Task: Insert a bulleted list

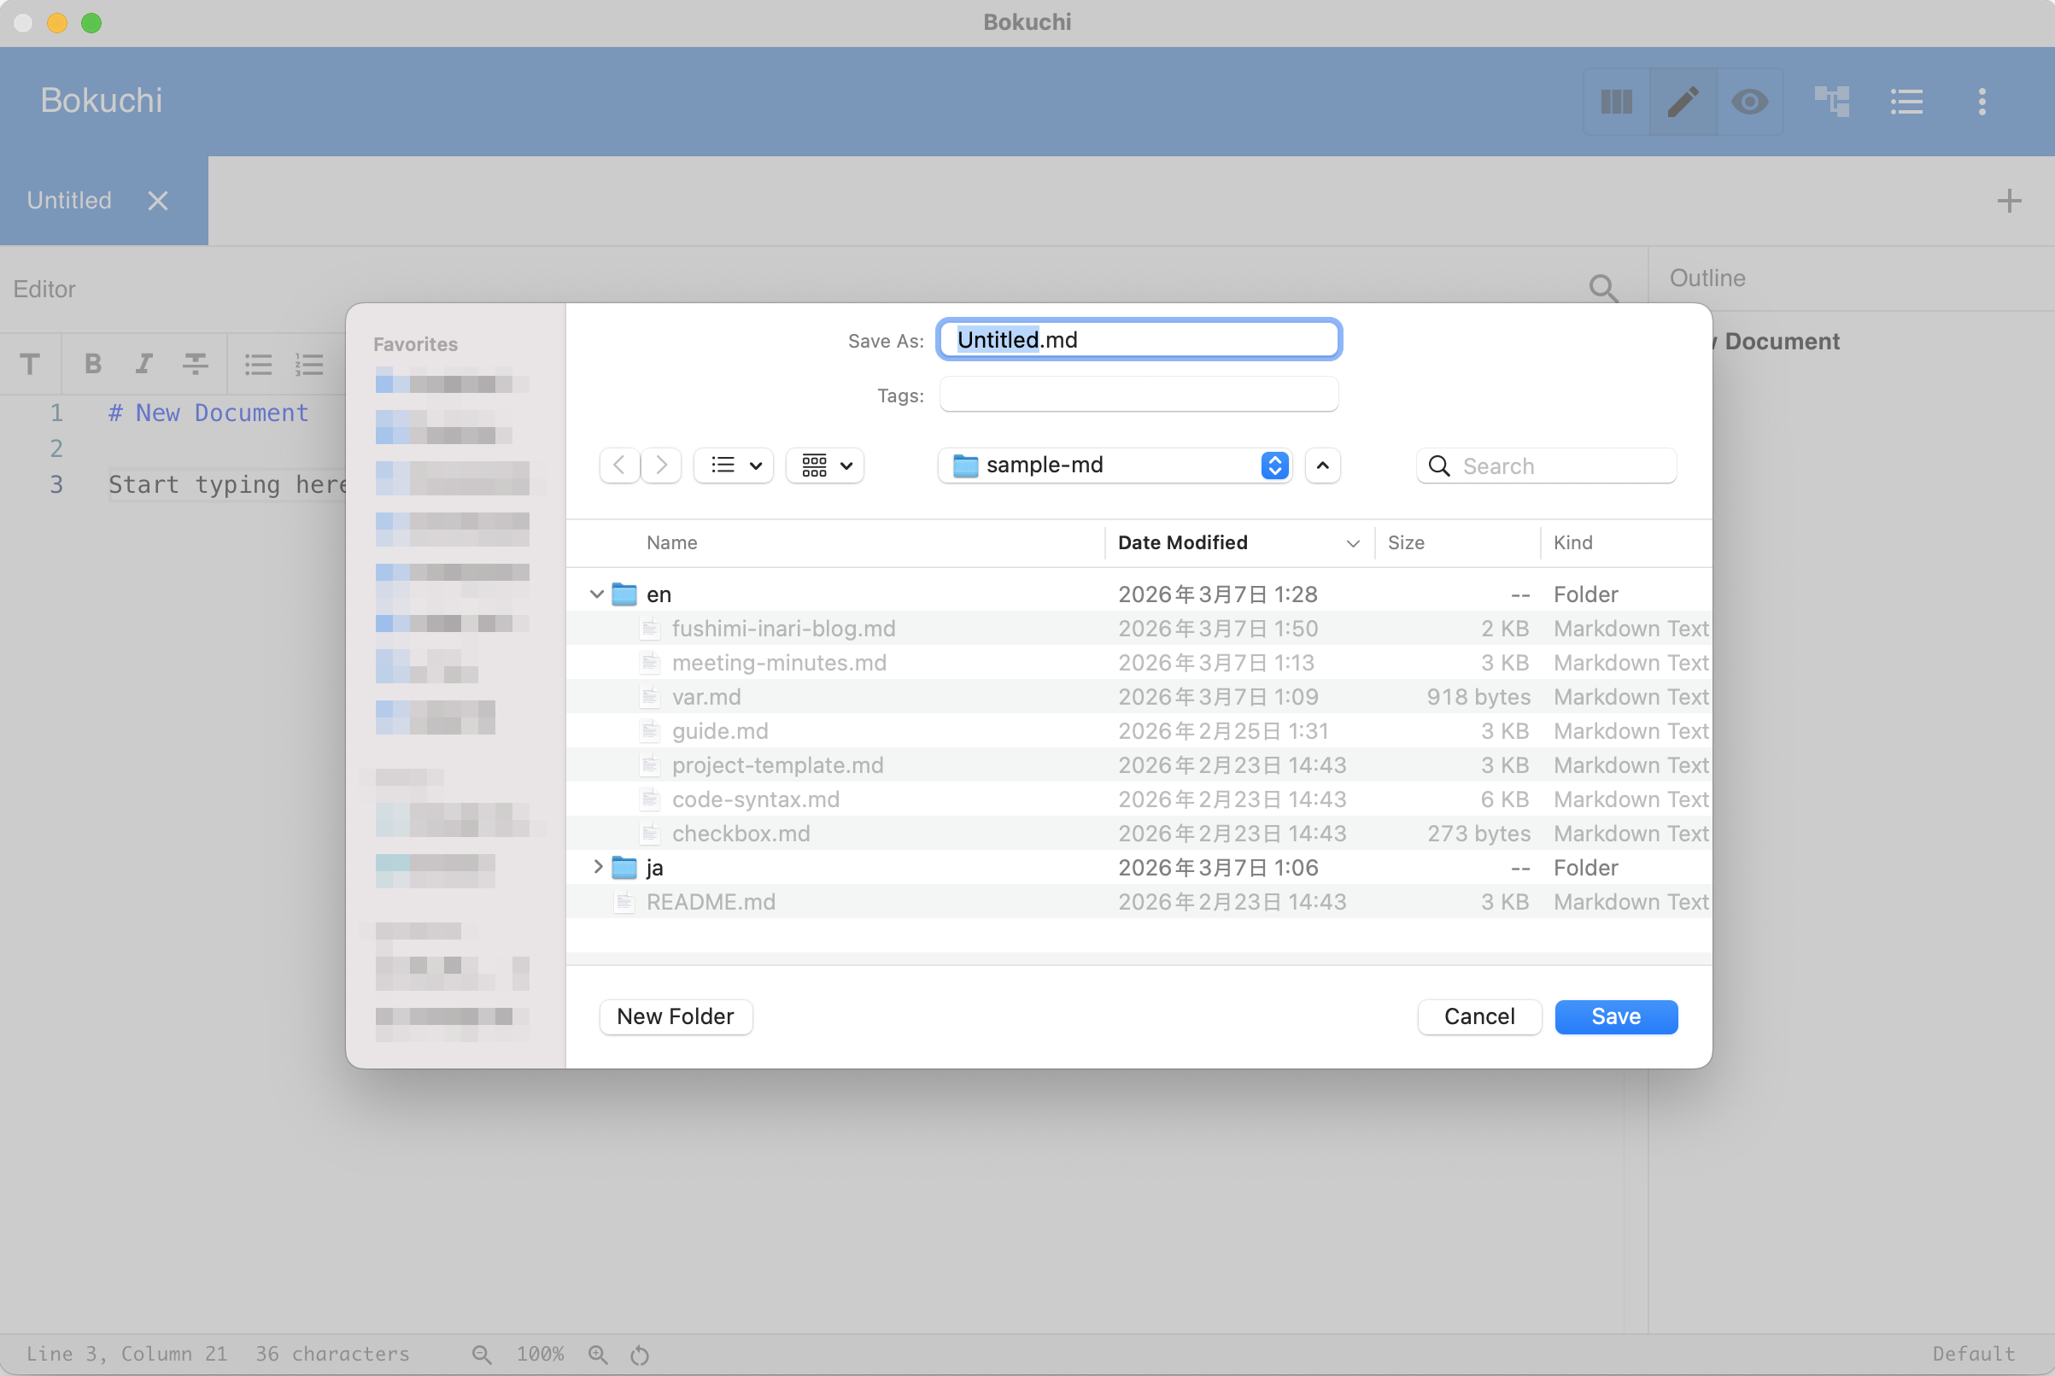Action: (x=257, y=363)
